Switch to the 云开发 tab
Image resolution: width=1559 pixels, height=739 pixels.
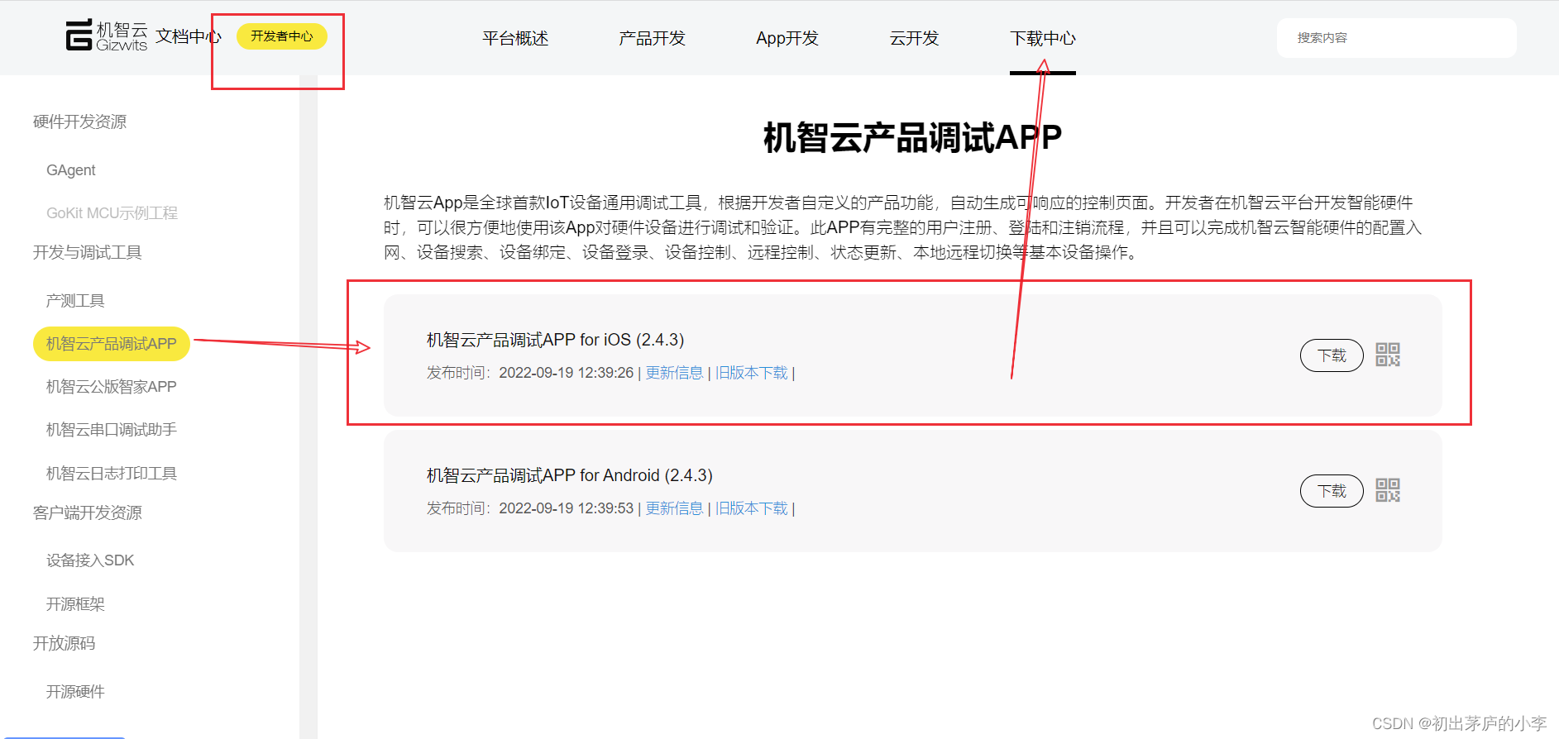click(914, 38)
